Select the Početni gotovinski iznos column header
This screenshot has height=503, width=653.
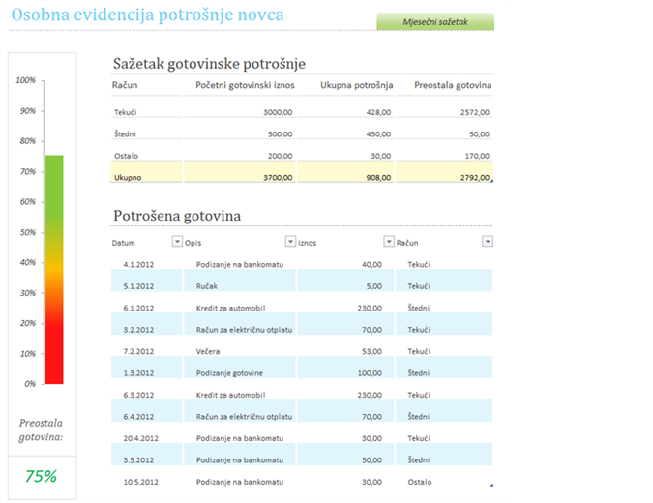[x=245, y=85]
